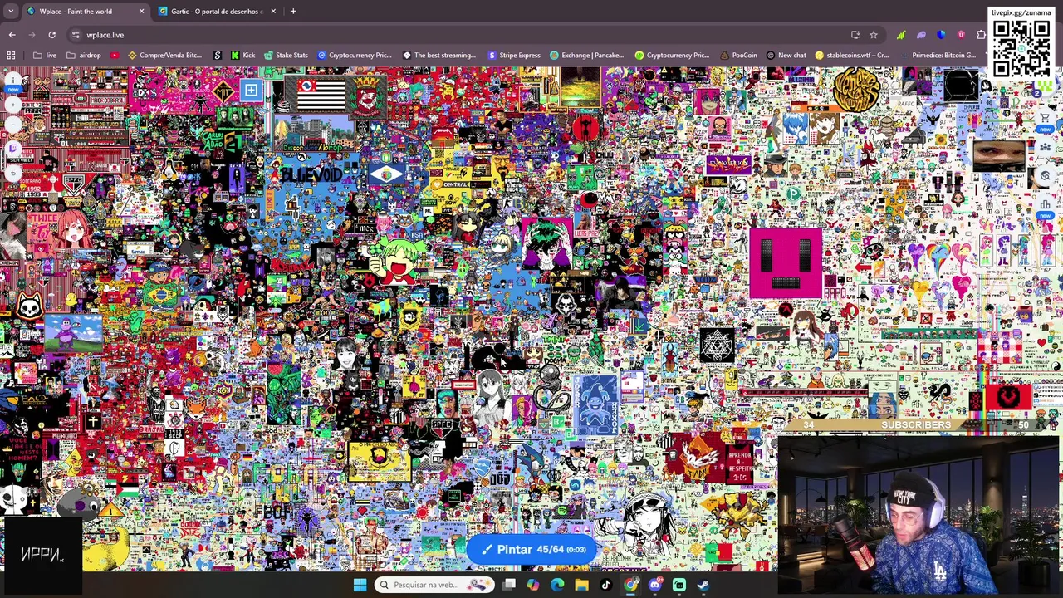Reload the wplace.live page
Screen dimensions: 1063x598
[51, 35]
